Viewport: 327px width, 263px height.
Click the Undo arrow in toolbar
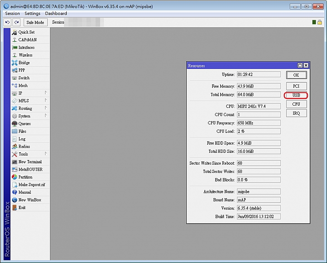[8, 22]
